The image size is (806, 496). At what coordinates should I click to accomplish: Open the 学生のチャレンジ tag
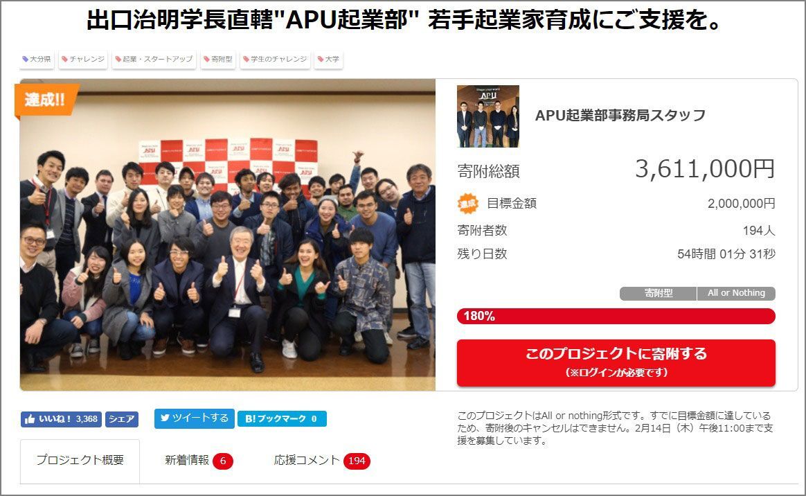tap(275, 59)
